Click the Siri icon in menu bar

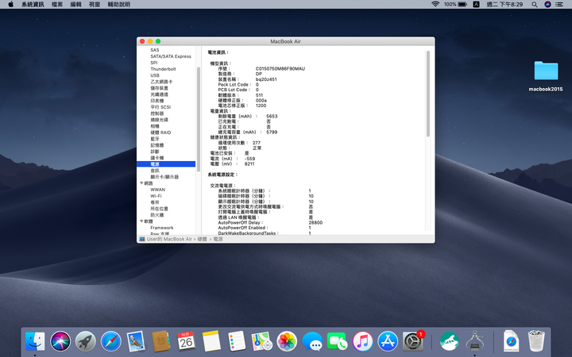point(547,5)
